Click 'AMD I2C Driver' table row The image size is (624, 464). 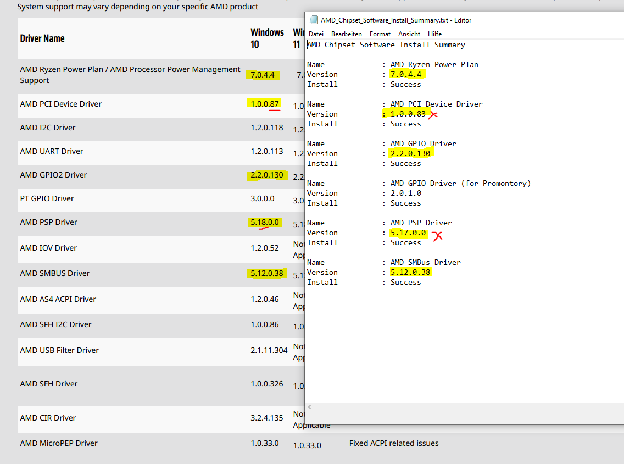point(47,128)
